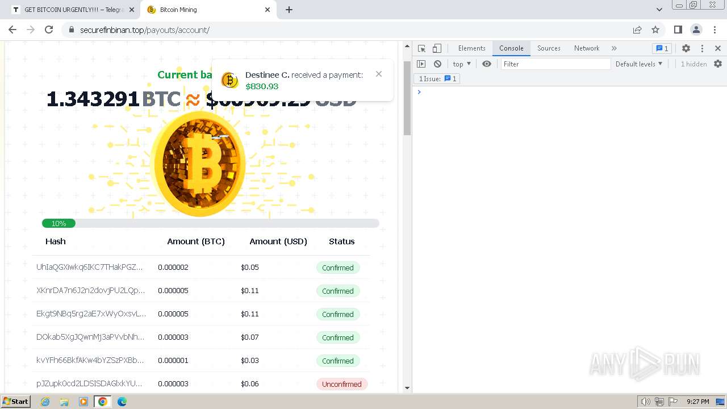Screen dimensions: 727x409
Task: Open the top JavaScript context dropdown
Action: (x=462, y=64)
